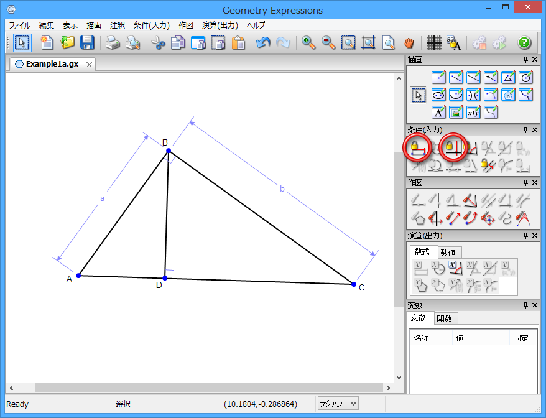Select the draw circle tool
546x418 pixels.
tap(526, 78)
